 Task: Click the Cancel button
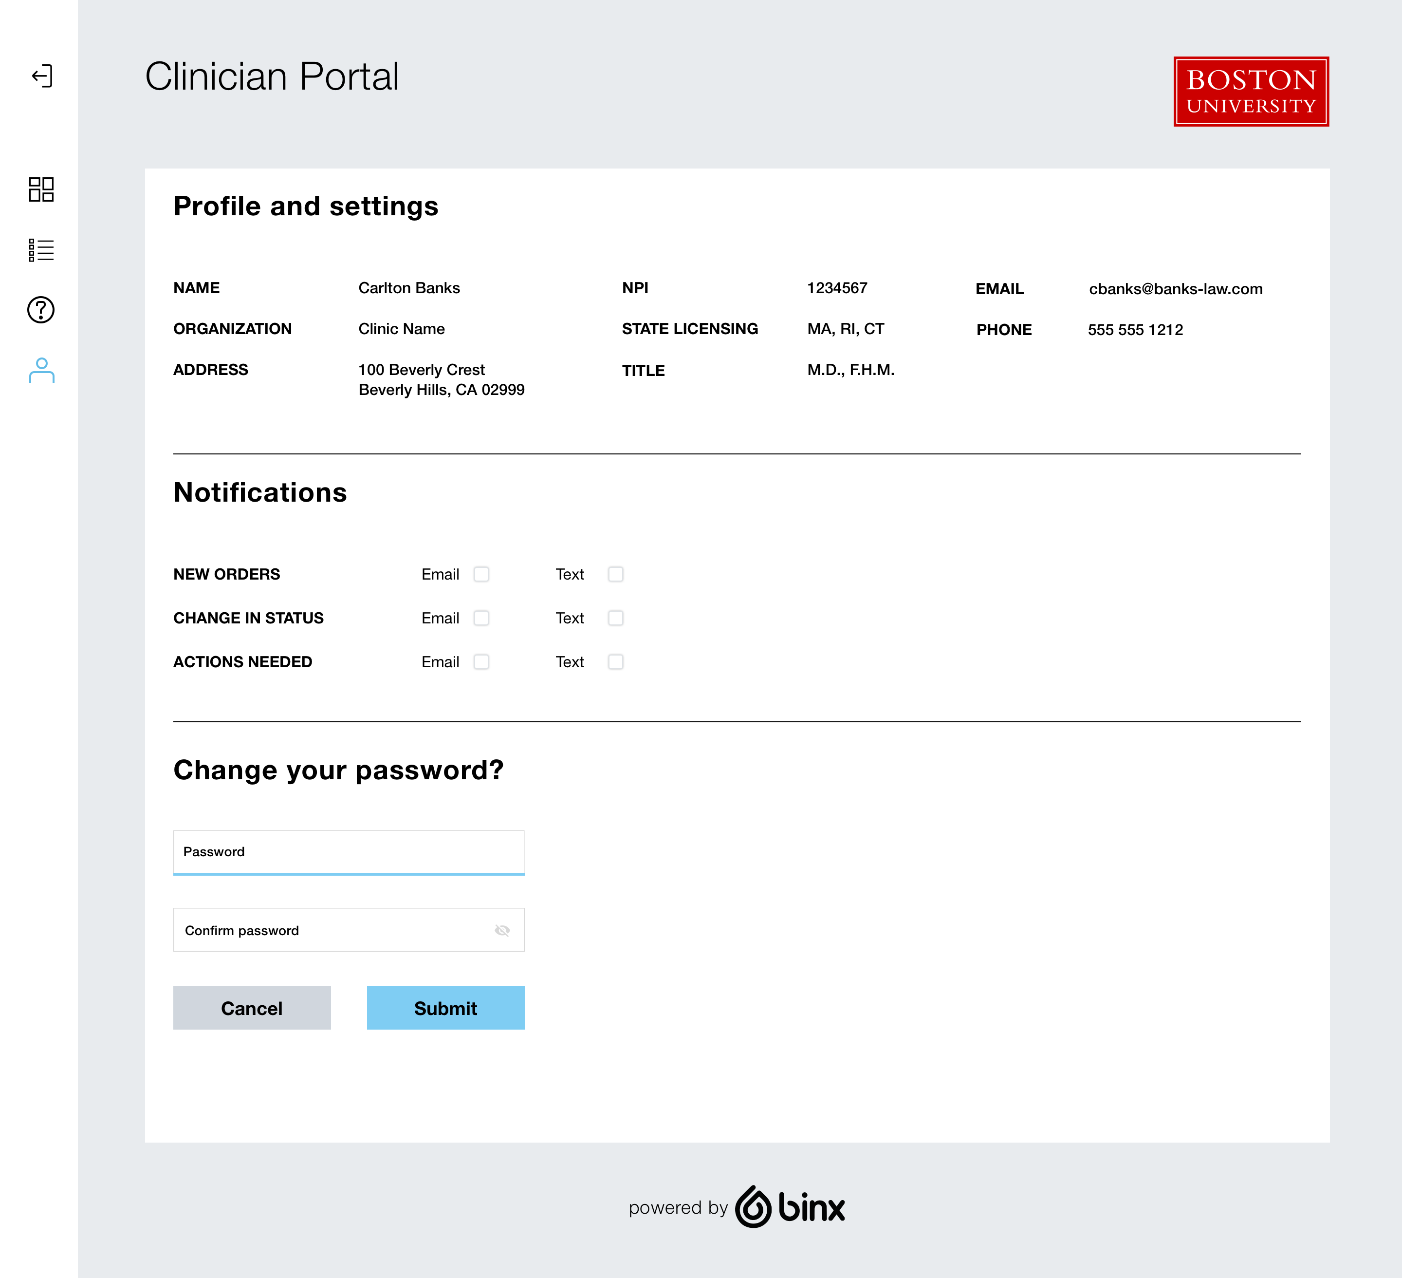click(x=252, y=1007)
